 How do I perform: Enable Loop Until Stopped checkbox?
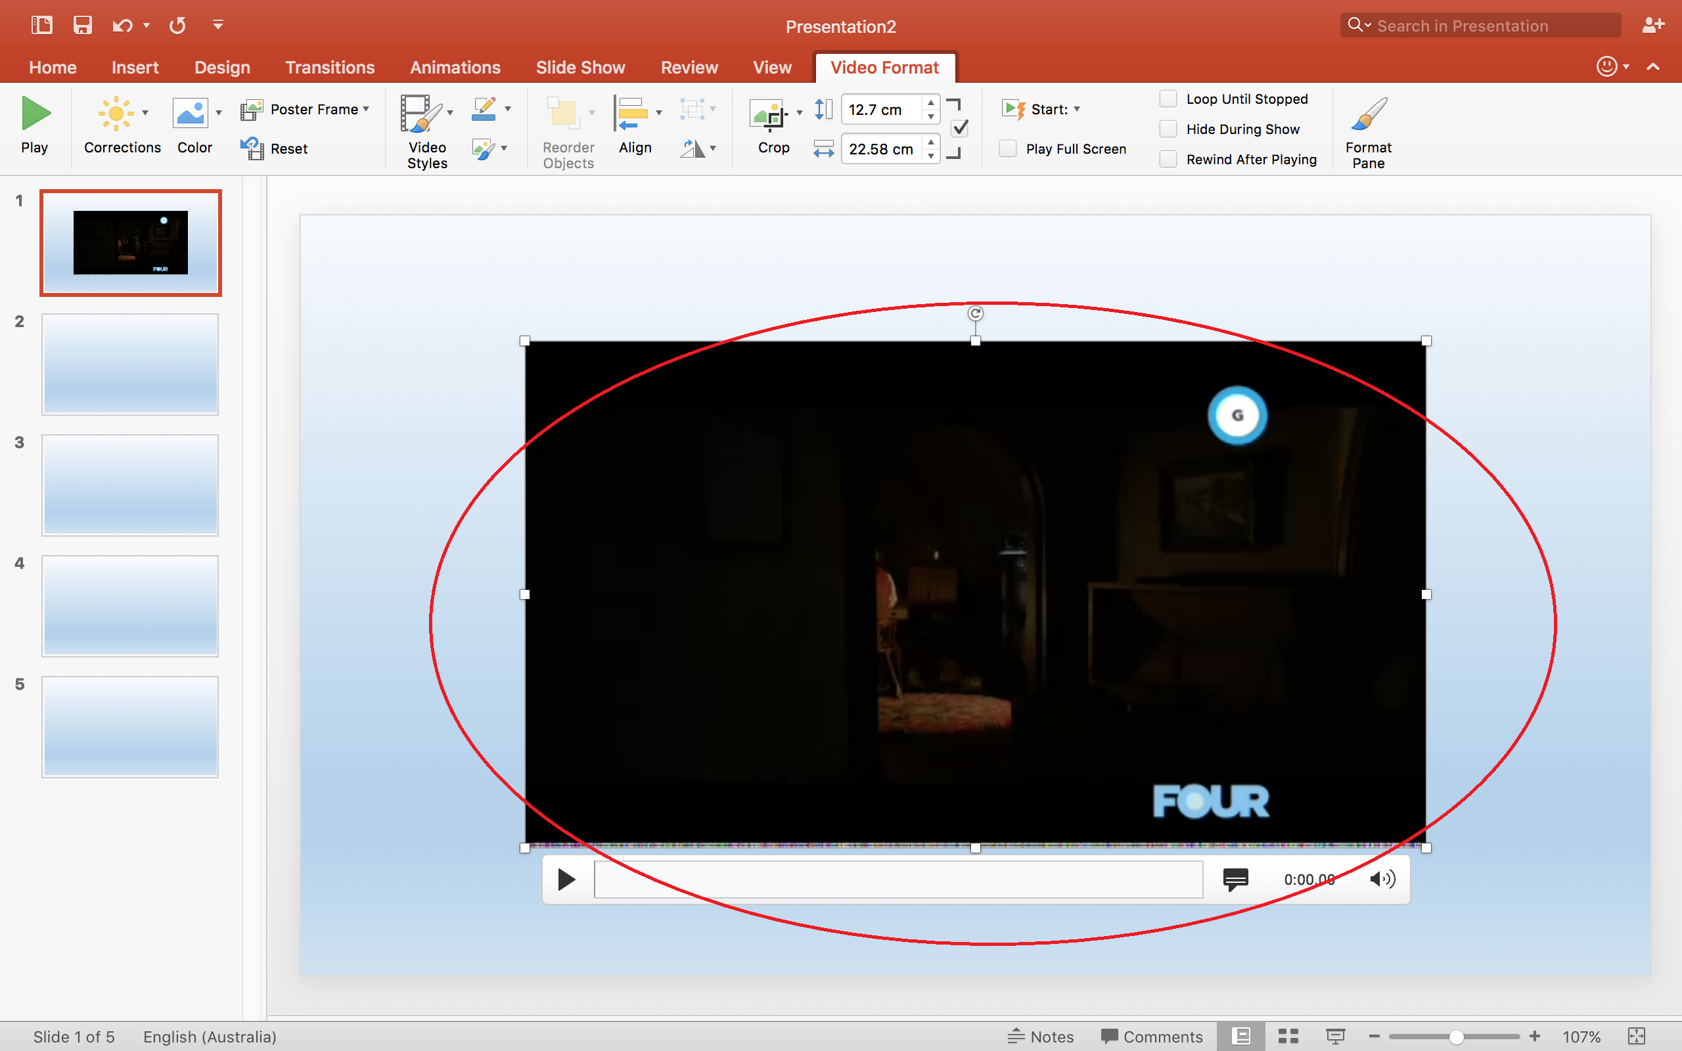1168,99
